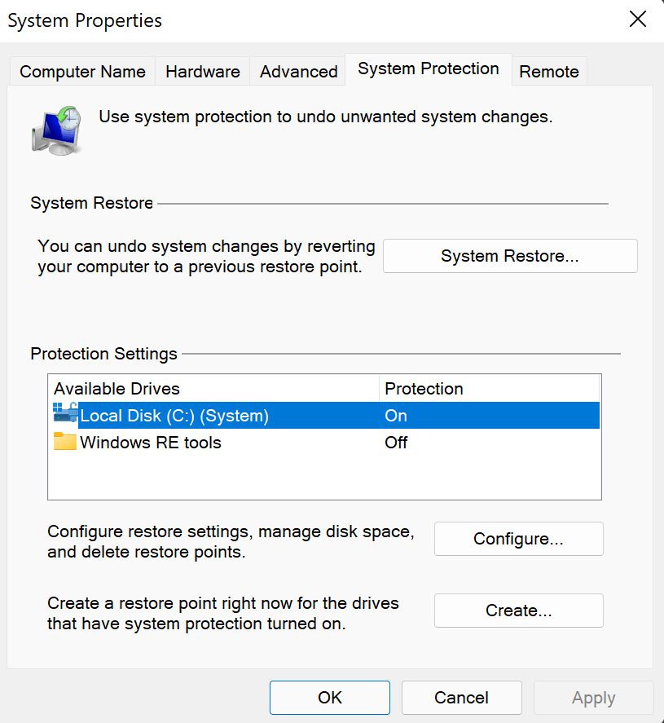Launch System Restore with its button
This screenshot has width=664, height=723.
click(509, 256)
